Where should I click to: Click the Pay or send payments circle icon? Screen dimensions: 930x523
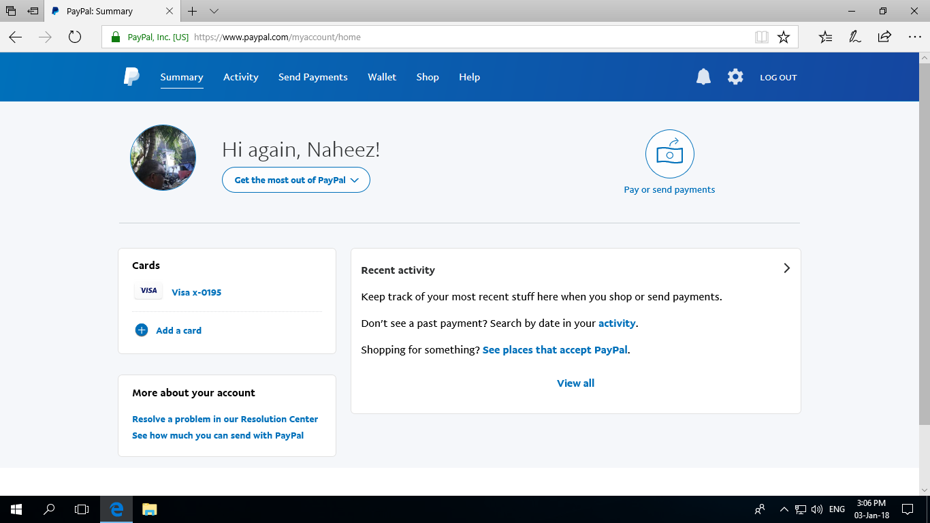click(669, 155)
